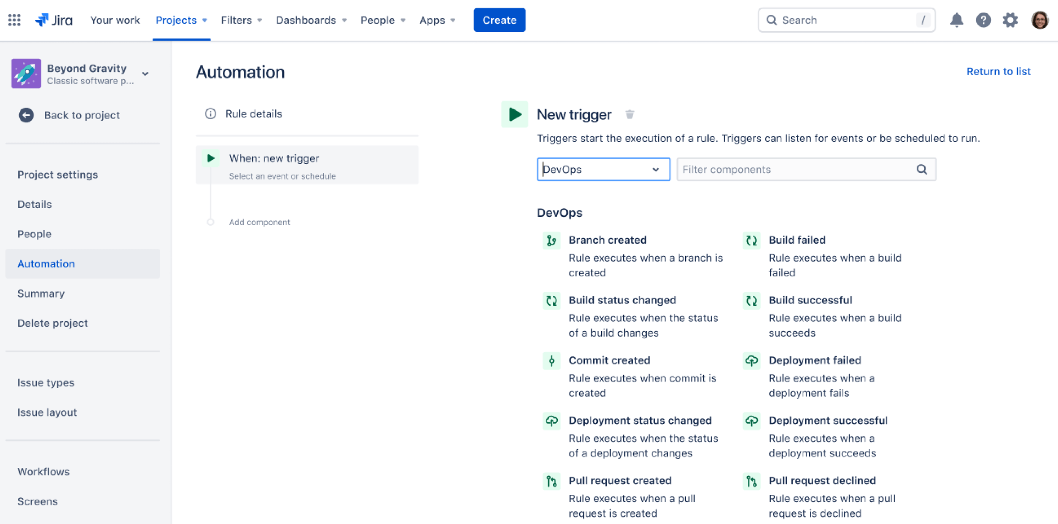Select Automation from project settings menu
This screenshot has width=1058, height=524.
[x=46, y=263]
